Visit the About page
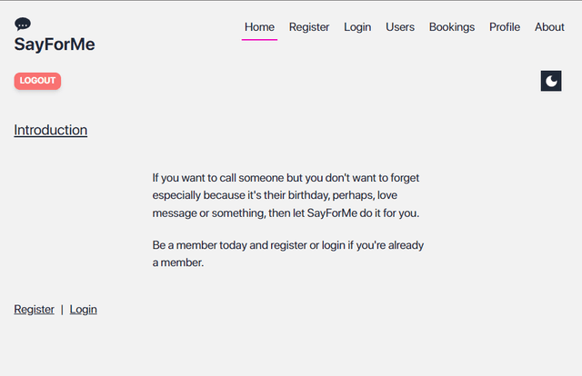The image size is (582, 376). tap(549, 27)
